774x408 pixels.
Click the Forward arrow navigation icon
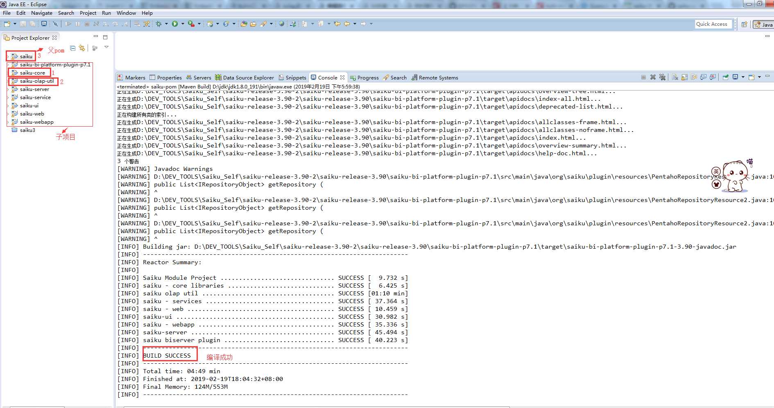click(363, 24)
